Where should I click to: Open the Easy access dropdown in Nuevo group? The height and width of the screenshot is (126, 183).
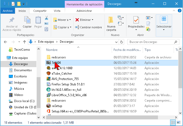click(x=121, y=23)
